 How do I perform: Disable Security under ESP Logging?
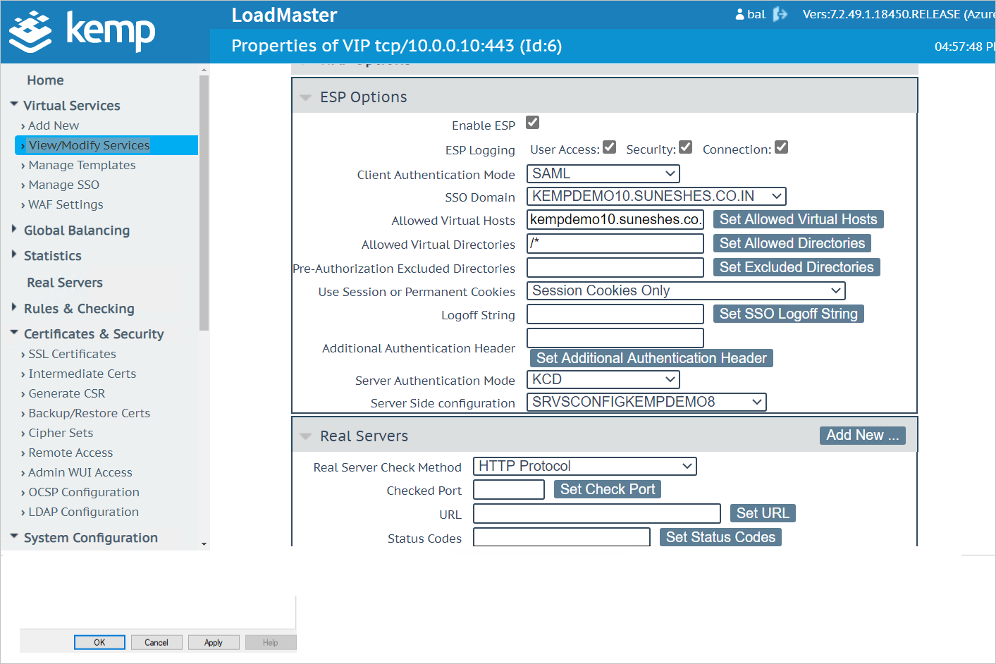(685, 147)
